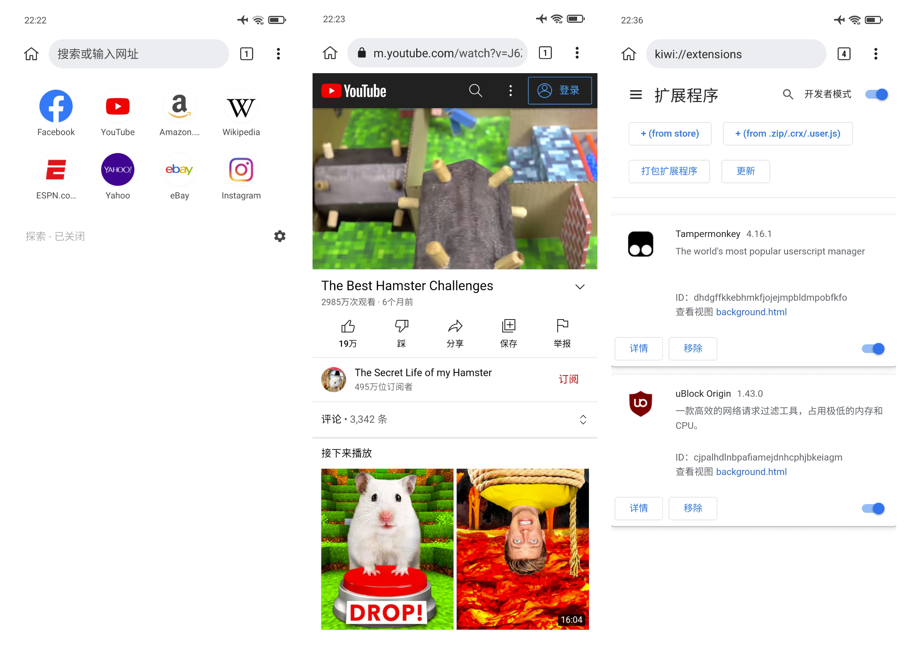
Task: Open hamster DROP! recommended video thumbnail
Action: (x=387, y=549)
